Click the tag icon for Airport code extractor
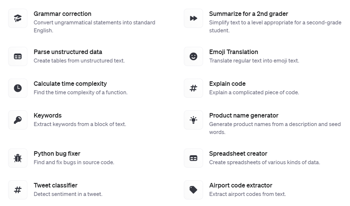Screen dimensions: 350x206 [193, 190]
